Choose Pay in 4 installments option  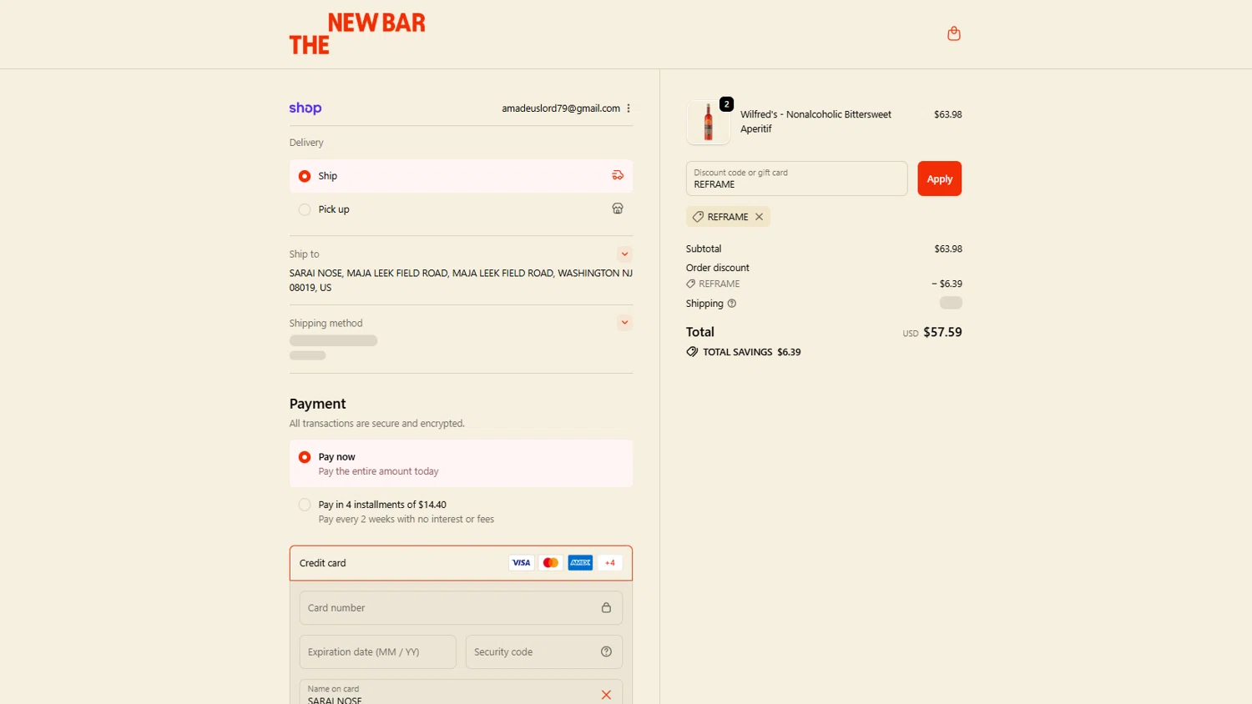tap(461, 511)
